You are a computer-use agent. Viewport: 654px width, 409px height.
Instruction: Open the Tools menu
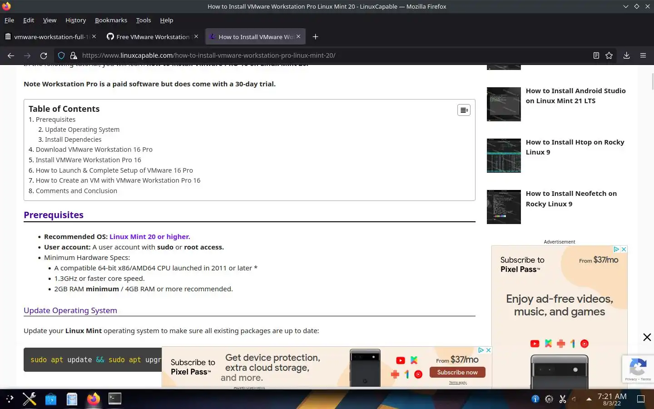[144, 20]
